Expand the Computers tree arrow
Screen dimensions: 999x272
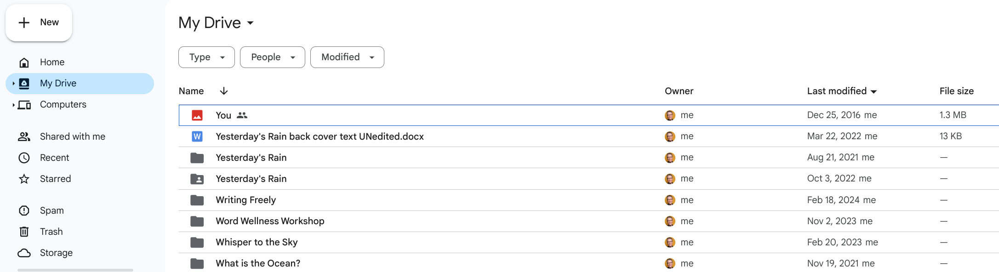pyautogui.click(x=13, y=105)
